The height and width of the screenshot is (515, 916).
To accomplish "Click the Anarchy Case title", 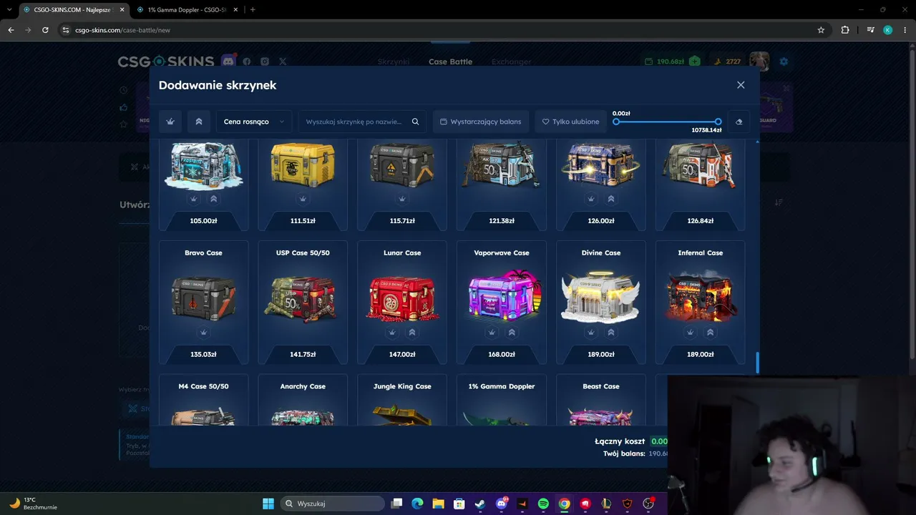I will pyautogui.click(x=303, y=386).
